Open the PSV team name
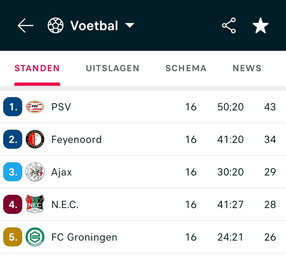Screen dimensions: 286x257 (61, 107)
